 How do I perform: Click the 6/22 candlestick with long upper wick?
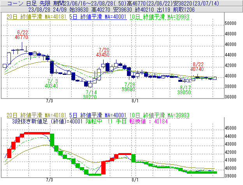[x=22, y=46]
